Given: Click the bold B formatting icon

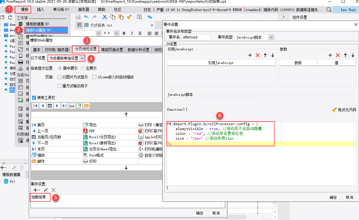Looking at the screenshot, I should pyautogui.click(x=124, y=33).
